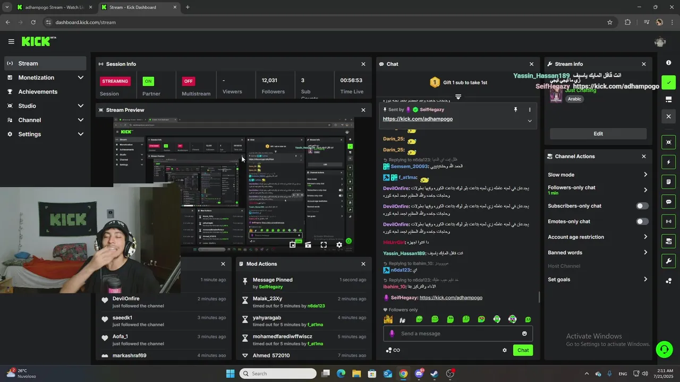Screen dimensions: 680x382
Task: Click picture-in-picture icon in stream preview
Action: point(292,245)
